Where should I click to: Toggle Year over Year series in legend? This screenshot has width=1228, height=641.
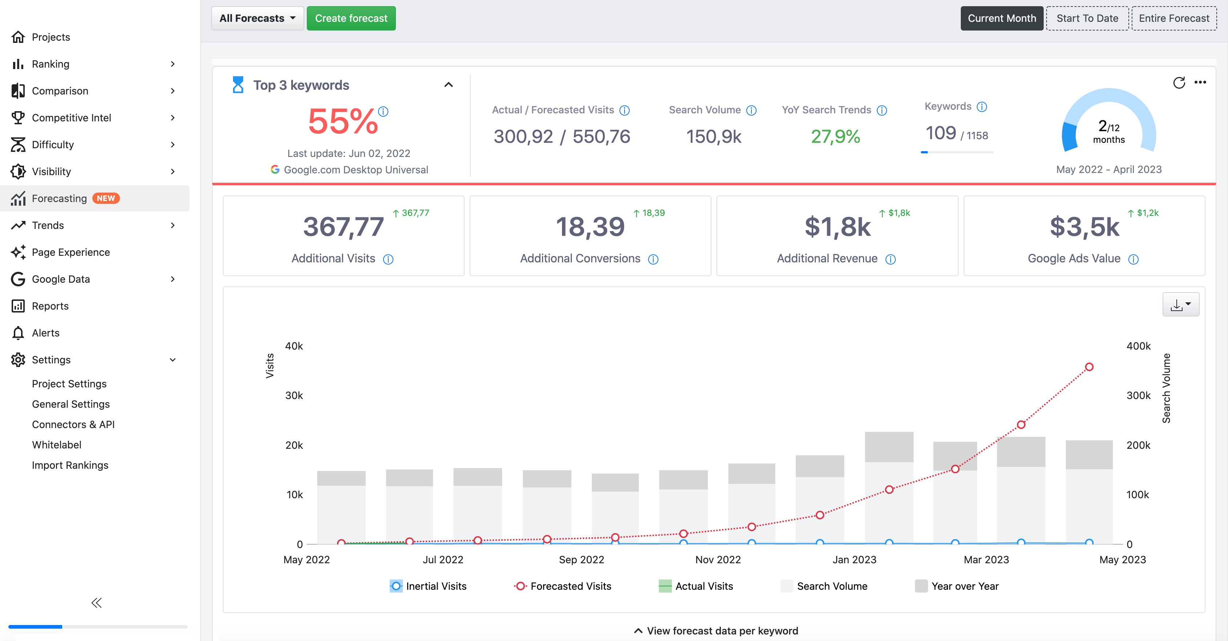tap(957, 586)
